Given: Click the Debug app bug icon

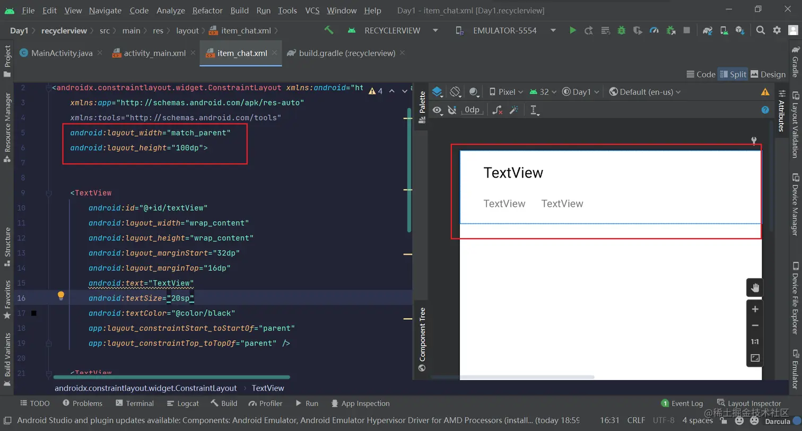Looking at the screenshot, I should point(622,31).
